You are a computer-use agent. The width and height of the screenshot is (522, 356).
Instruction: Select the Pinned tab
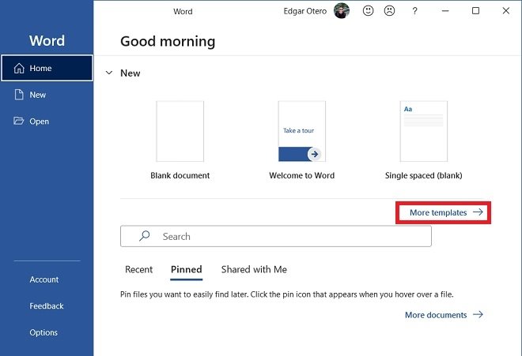pyautogui.click(x=186, y=269)
